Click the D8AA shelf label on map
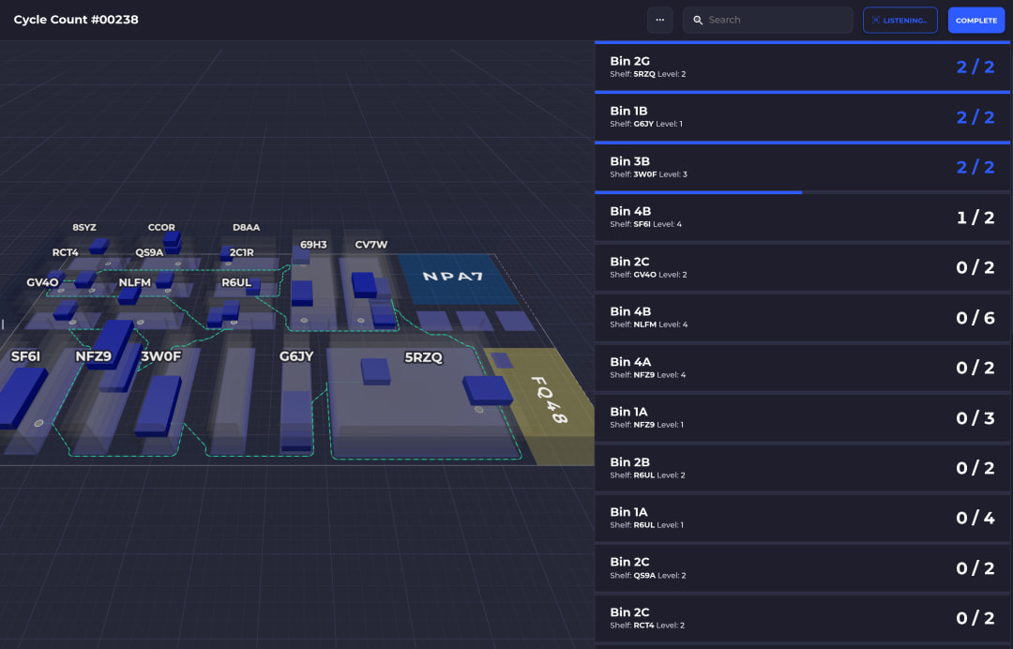1013x649 pixels. (x=246, y=227)
